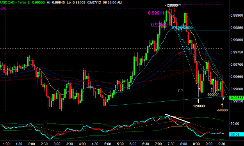This screenshot has width=244, height=146.
Task: Click the 2:00 time axis label
Action: [x=32, y=144]
